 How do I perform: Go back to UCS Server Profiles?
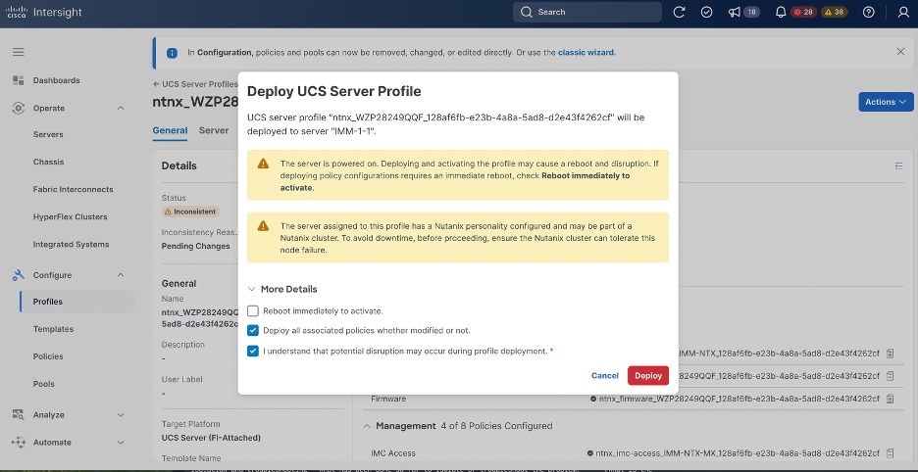[195, 83]
